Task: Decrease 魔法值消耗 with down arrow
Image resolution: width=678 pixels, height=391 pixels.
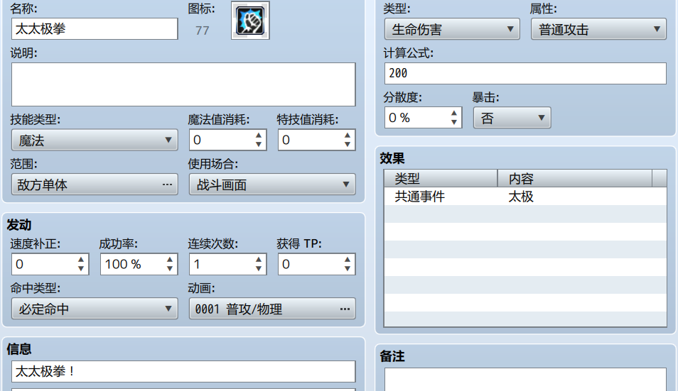Action: pyautogui.click(x=259, y=145)
